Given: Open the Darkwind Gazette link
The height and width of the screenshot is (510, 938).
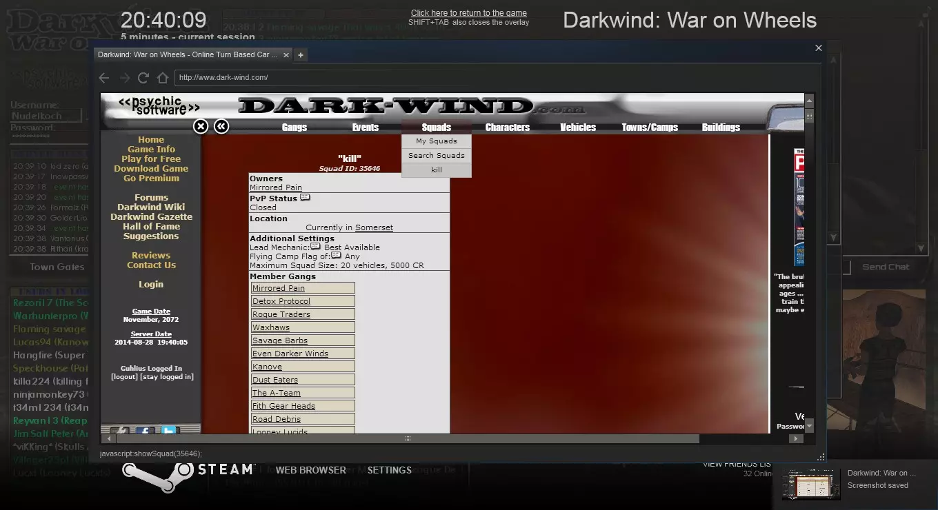Looking at the screenshot, I should [151, 217].
